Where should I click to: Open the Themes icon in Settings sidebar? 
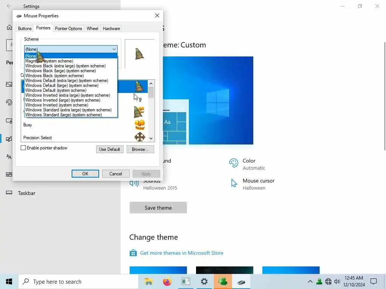[9, 139]
